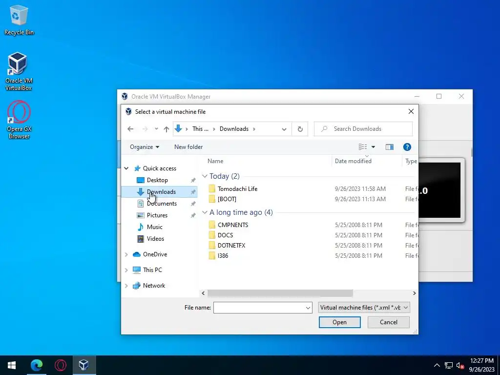Select Music in the navigation pane
This screenshot has width=500, height=375.
(155, 227)
